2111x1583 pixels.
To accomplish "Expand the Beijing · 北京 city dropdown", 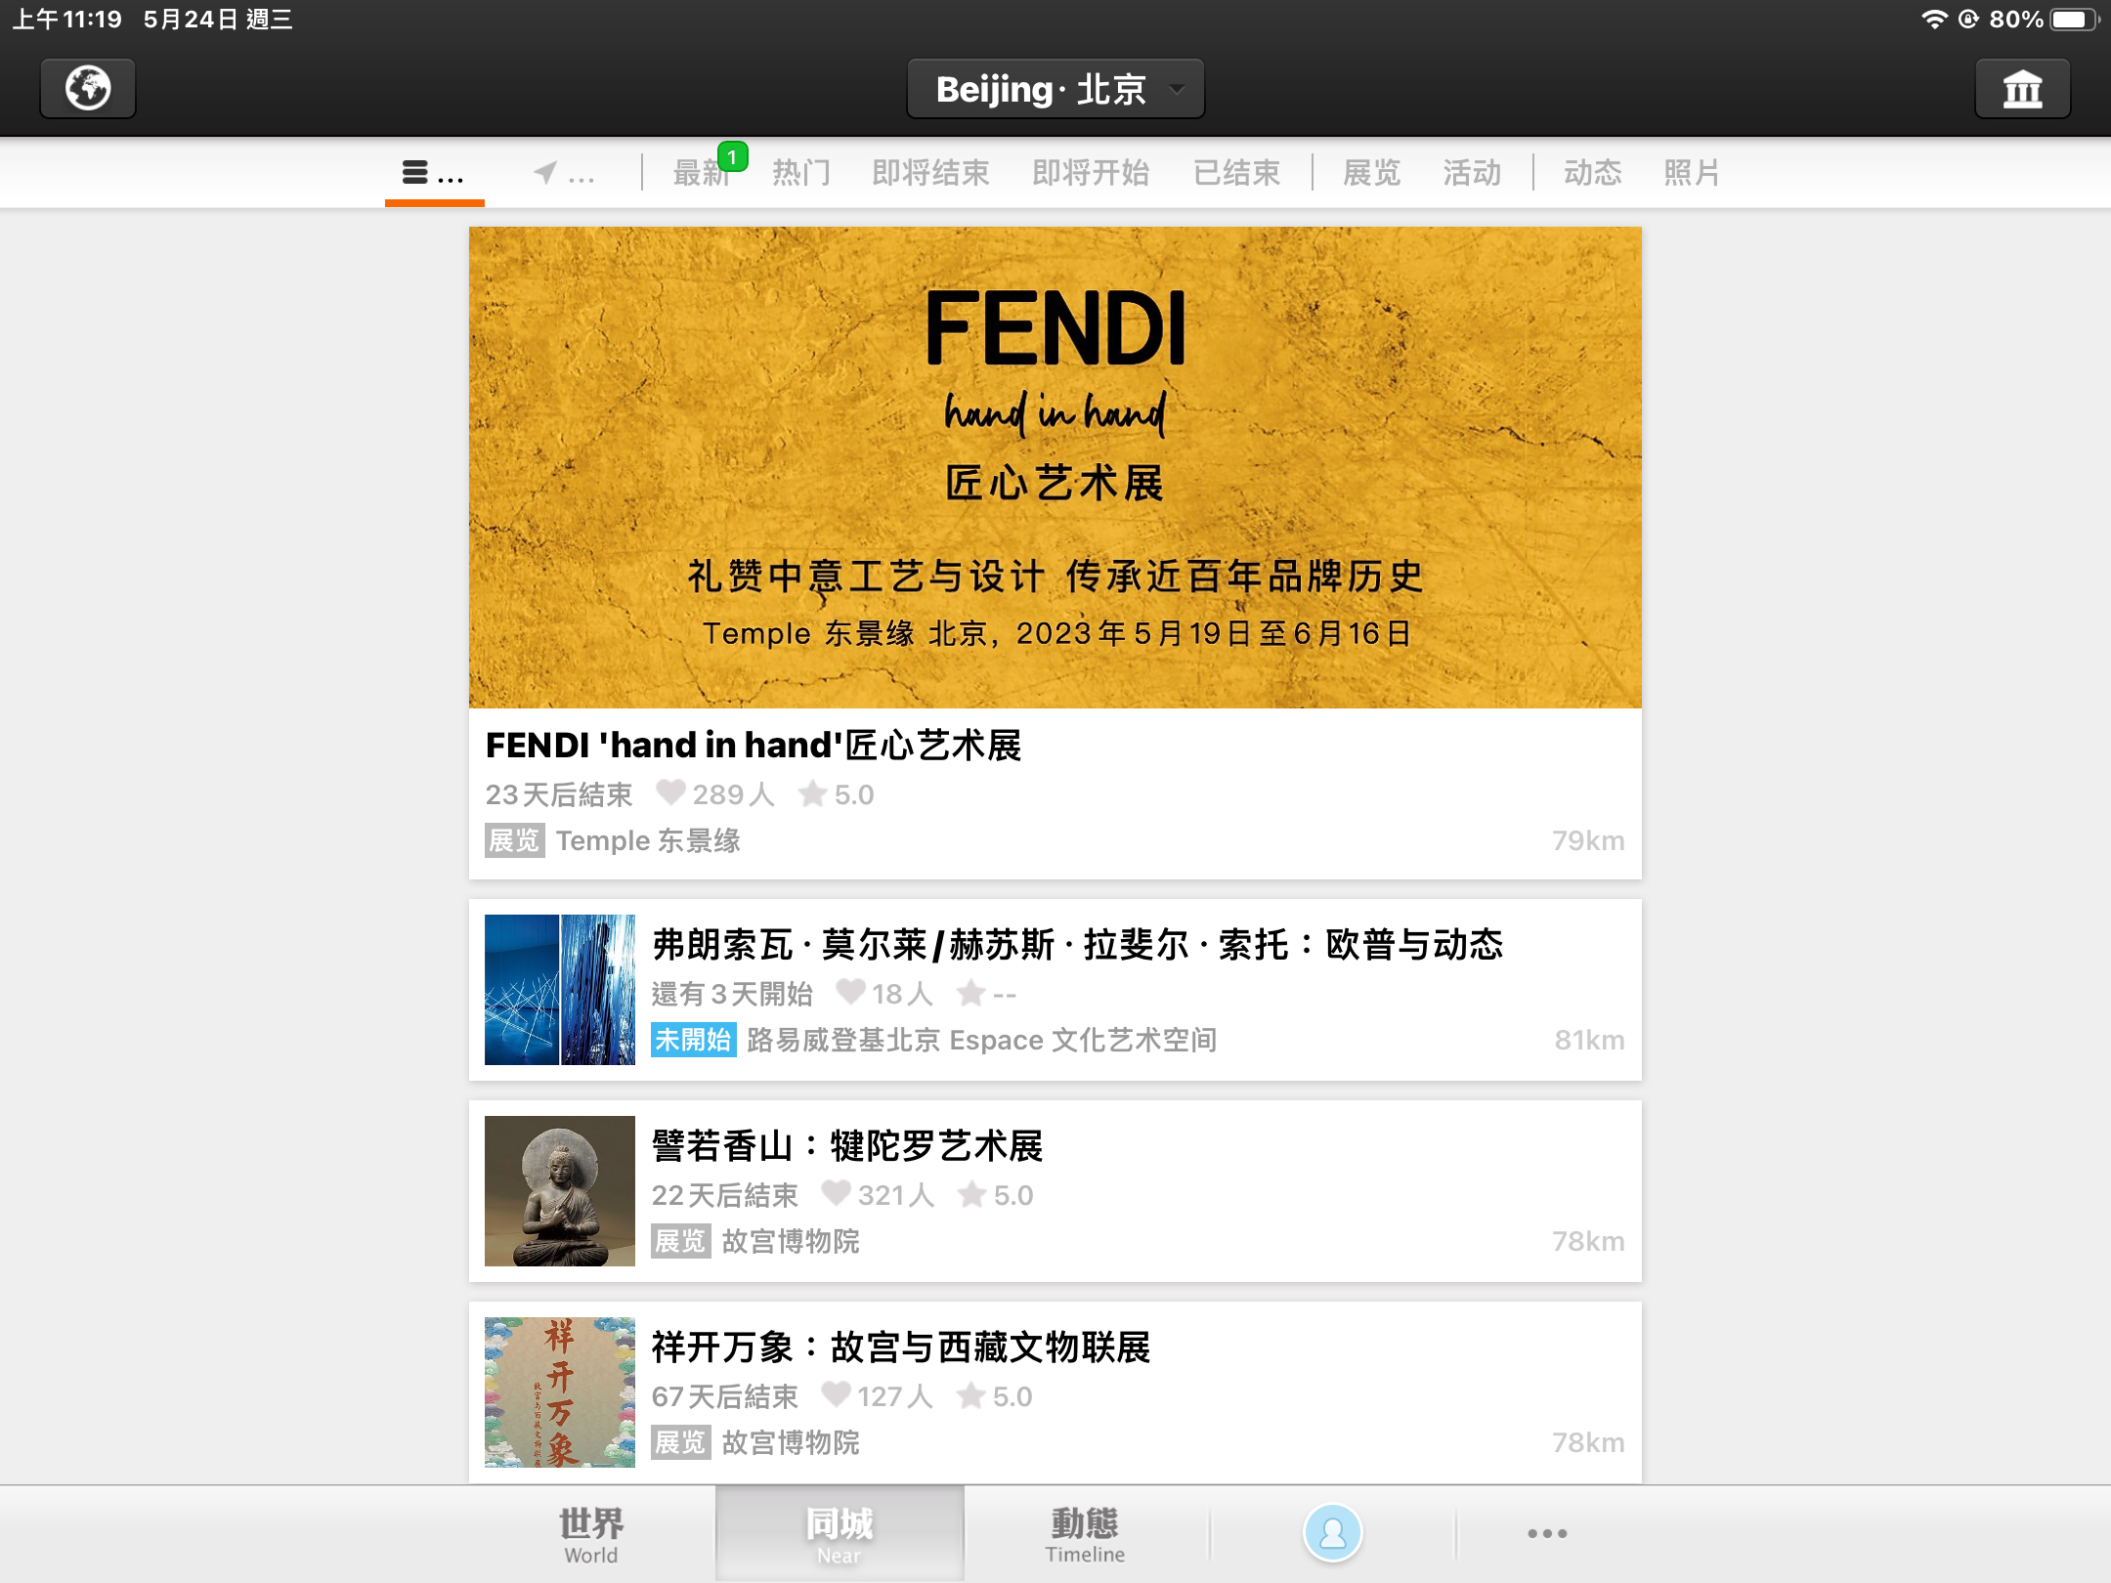I will pyautogui.click(x=1055, y=89).
